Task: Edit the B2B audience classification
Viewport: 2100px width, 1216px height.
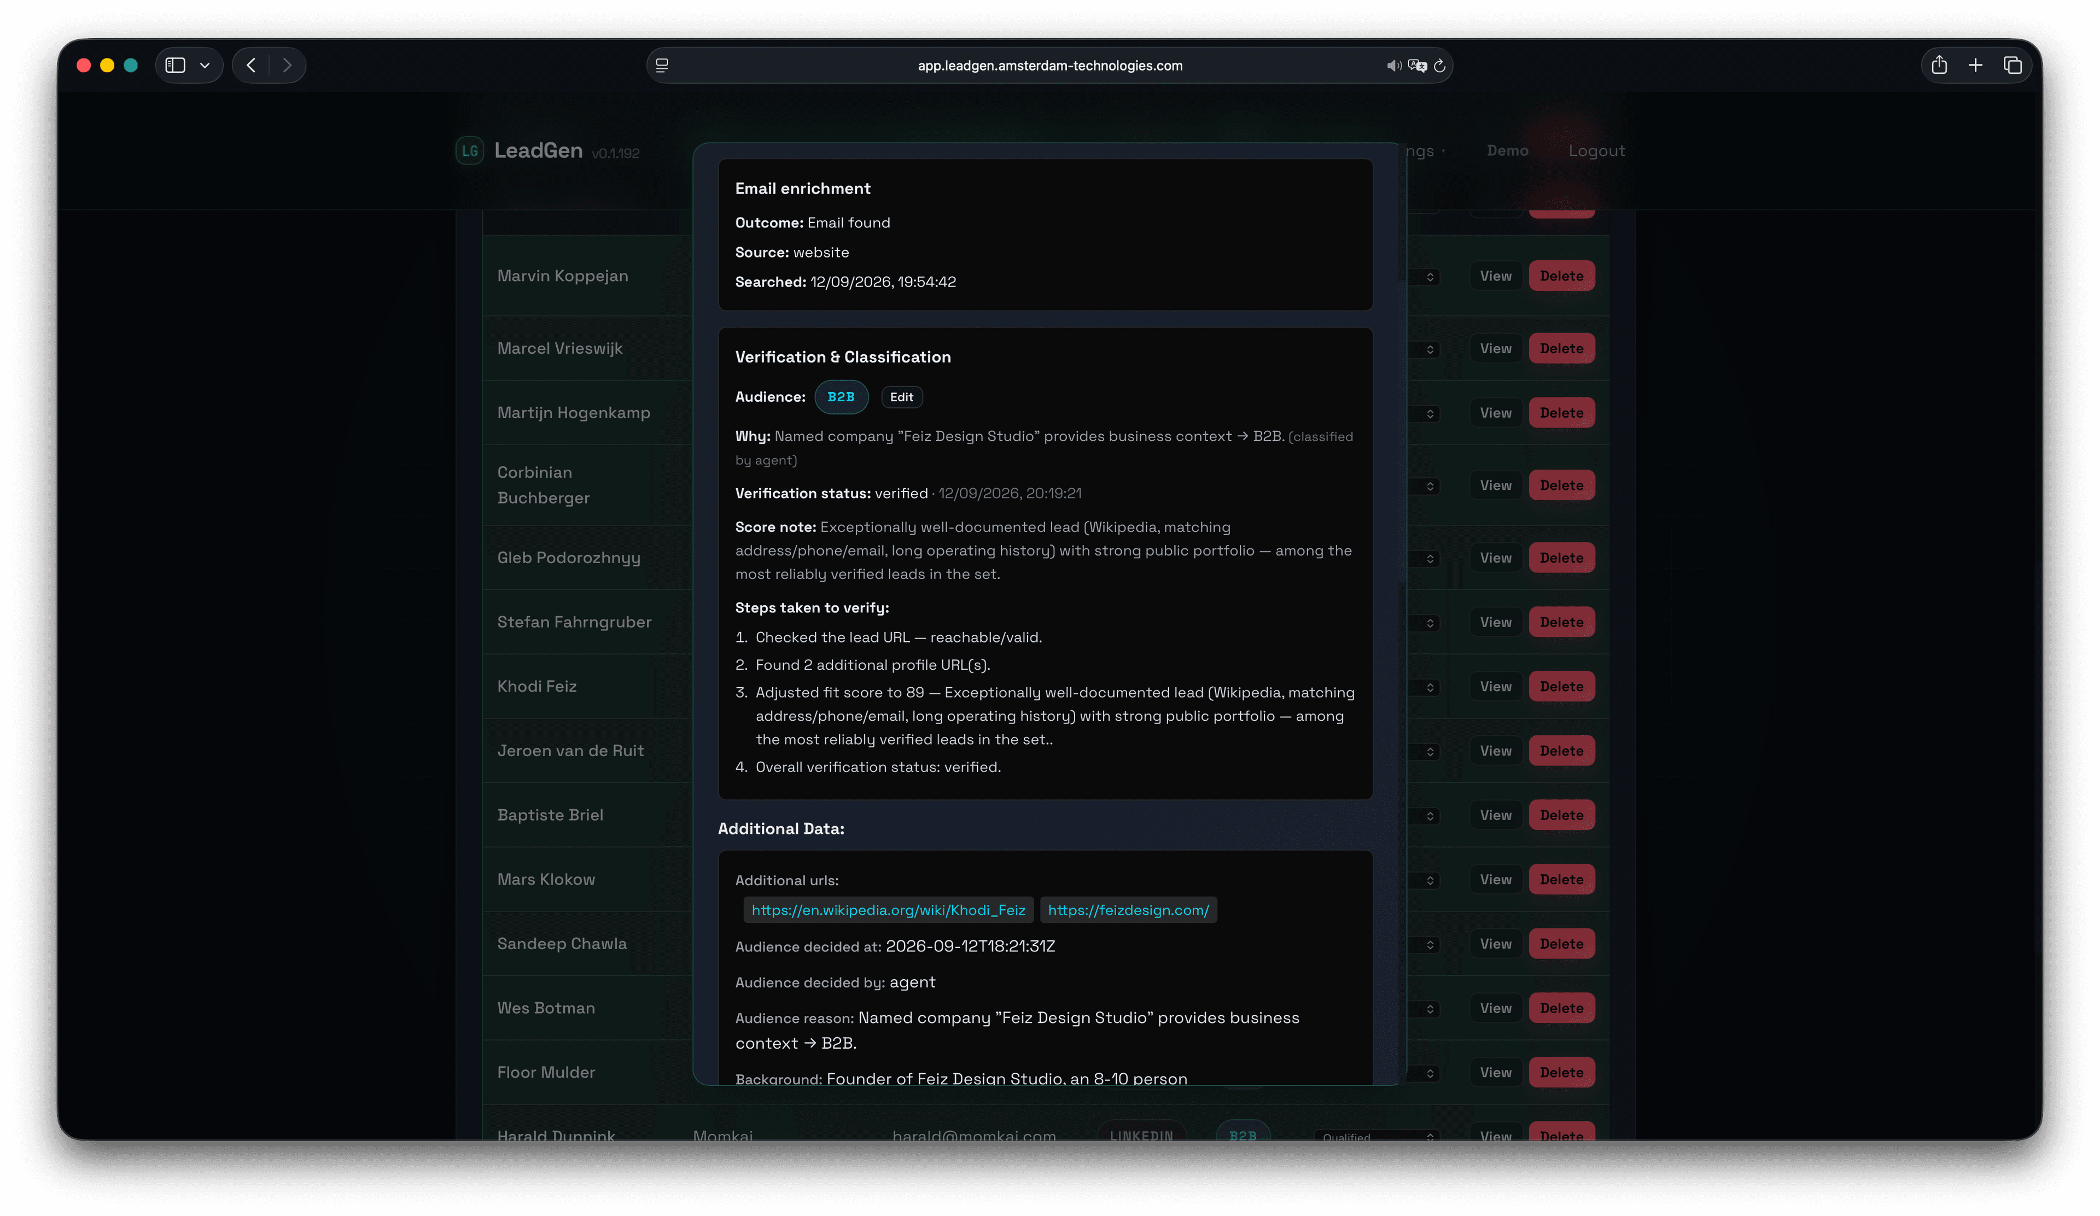Action: point(902,397)
